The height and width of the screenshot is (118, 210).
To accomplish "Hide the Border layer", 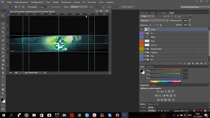I will [x=141, y=29].
